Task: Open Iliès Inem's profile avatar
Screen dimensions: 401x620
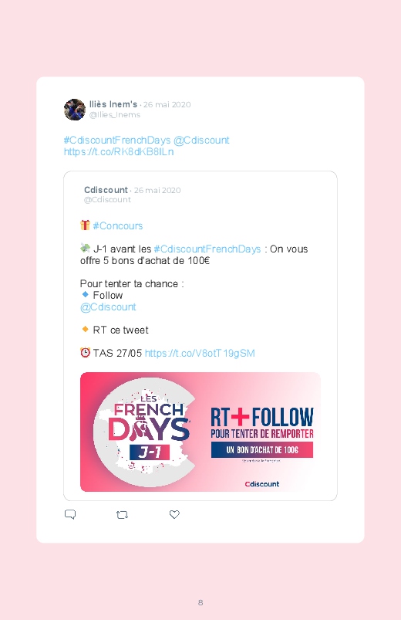Action: (75, 110)
